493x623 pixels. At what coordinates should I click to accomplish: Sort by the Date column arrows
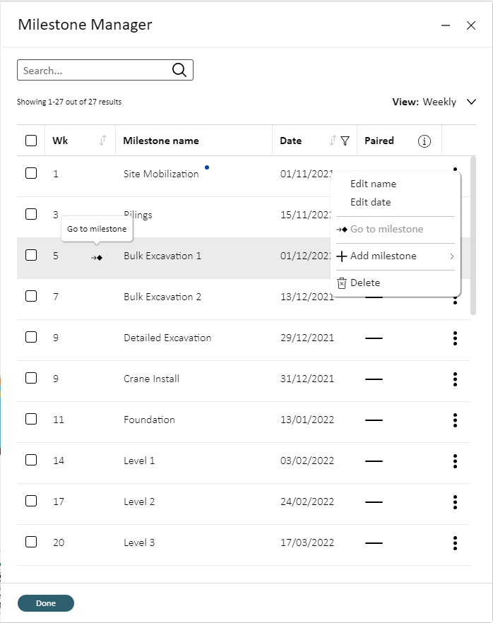(333, 141)
